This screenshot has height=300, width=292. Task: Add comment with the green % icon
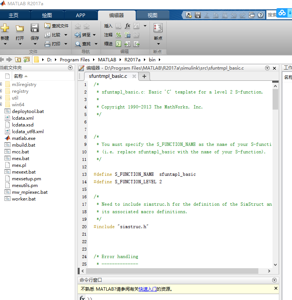[119, 35]
